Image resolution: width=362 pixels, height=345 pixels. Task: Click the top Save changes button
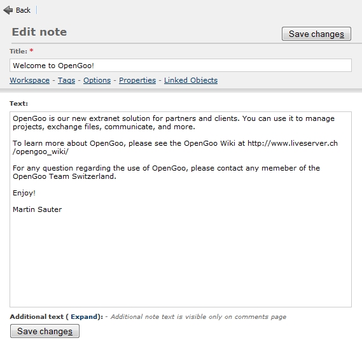point(316,34)
